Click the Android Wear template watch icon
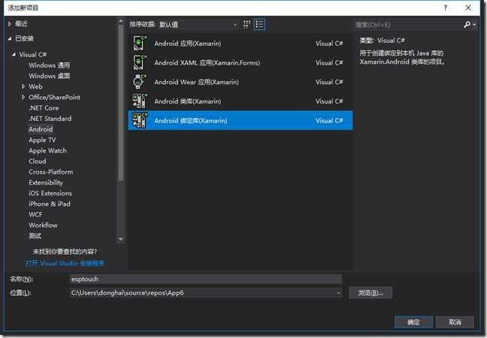This screenshot has height=338, width=487. pos(140,82)
